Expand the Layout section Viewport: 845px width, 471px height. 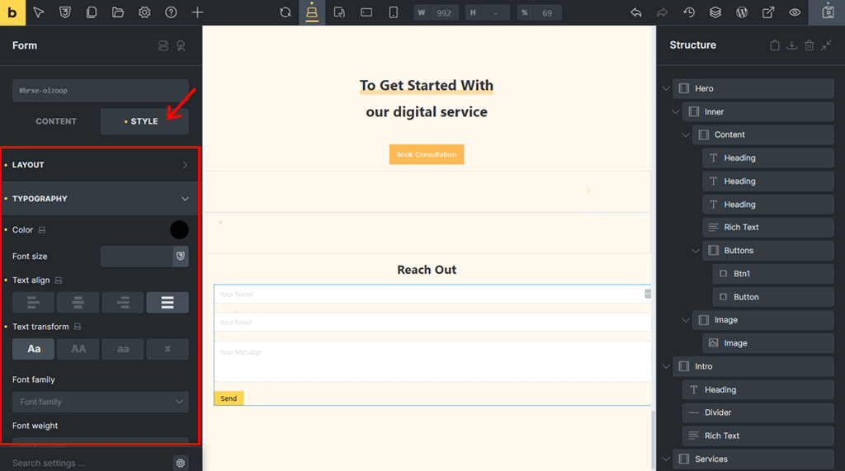coord(100,165)
